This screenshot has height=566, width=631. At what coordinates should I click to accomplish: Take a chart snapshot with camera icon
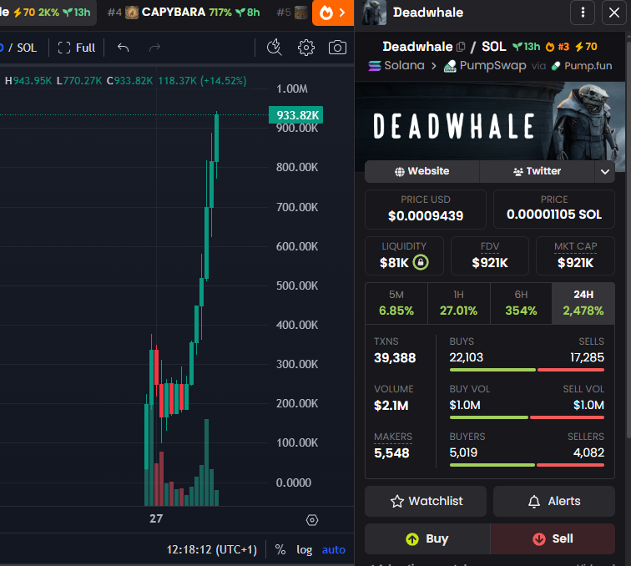[337, 48]
